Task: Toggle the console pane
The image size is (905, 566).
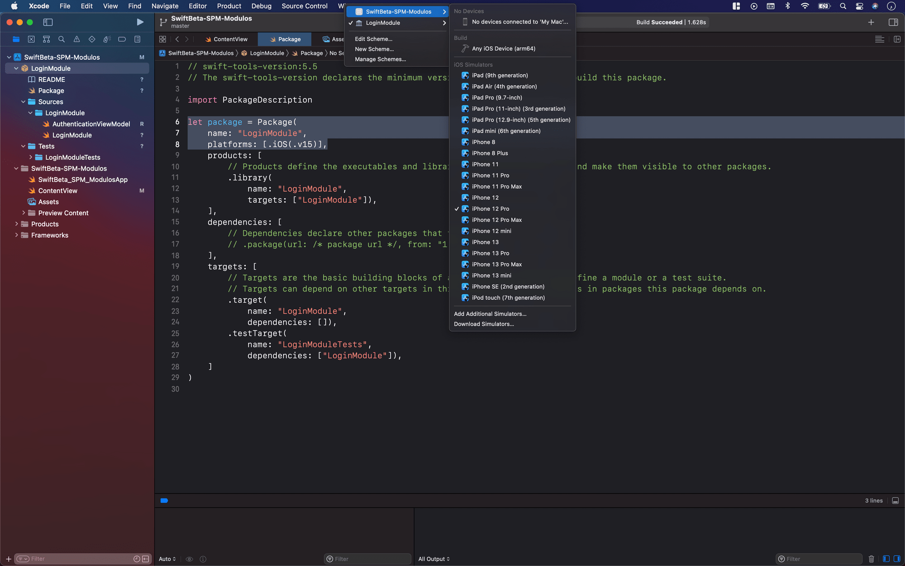Action: click(897, 559)
